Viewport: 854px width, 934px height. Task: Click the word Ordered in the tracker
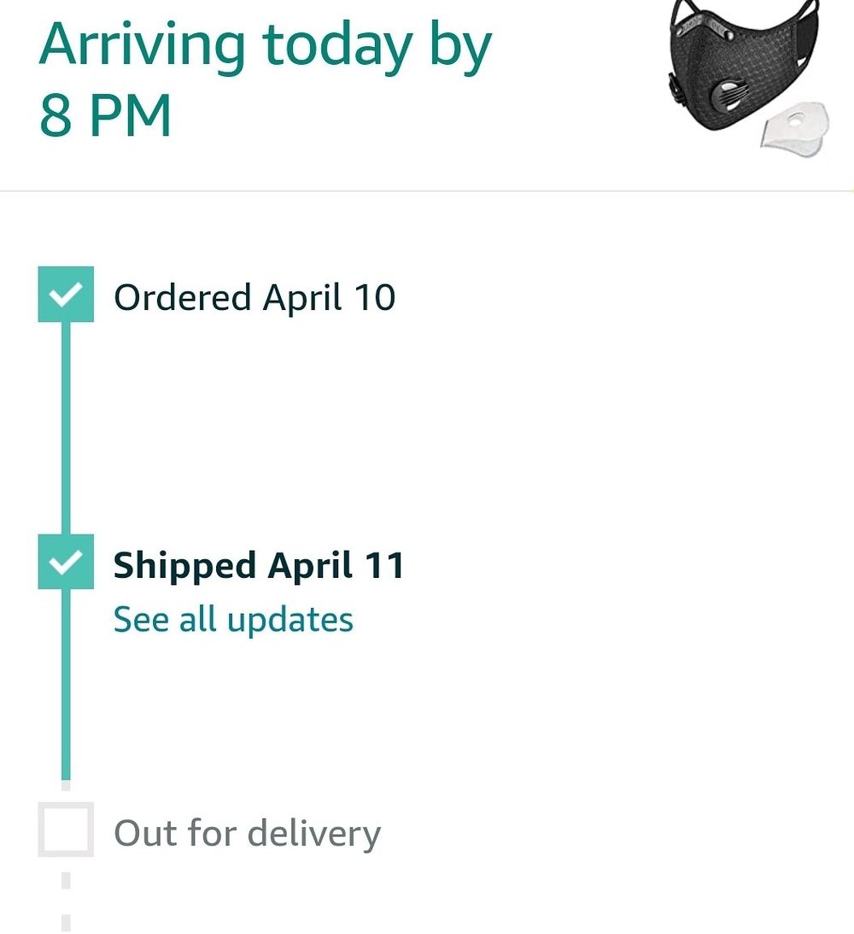tap(183, 297)
